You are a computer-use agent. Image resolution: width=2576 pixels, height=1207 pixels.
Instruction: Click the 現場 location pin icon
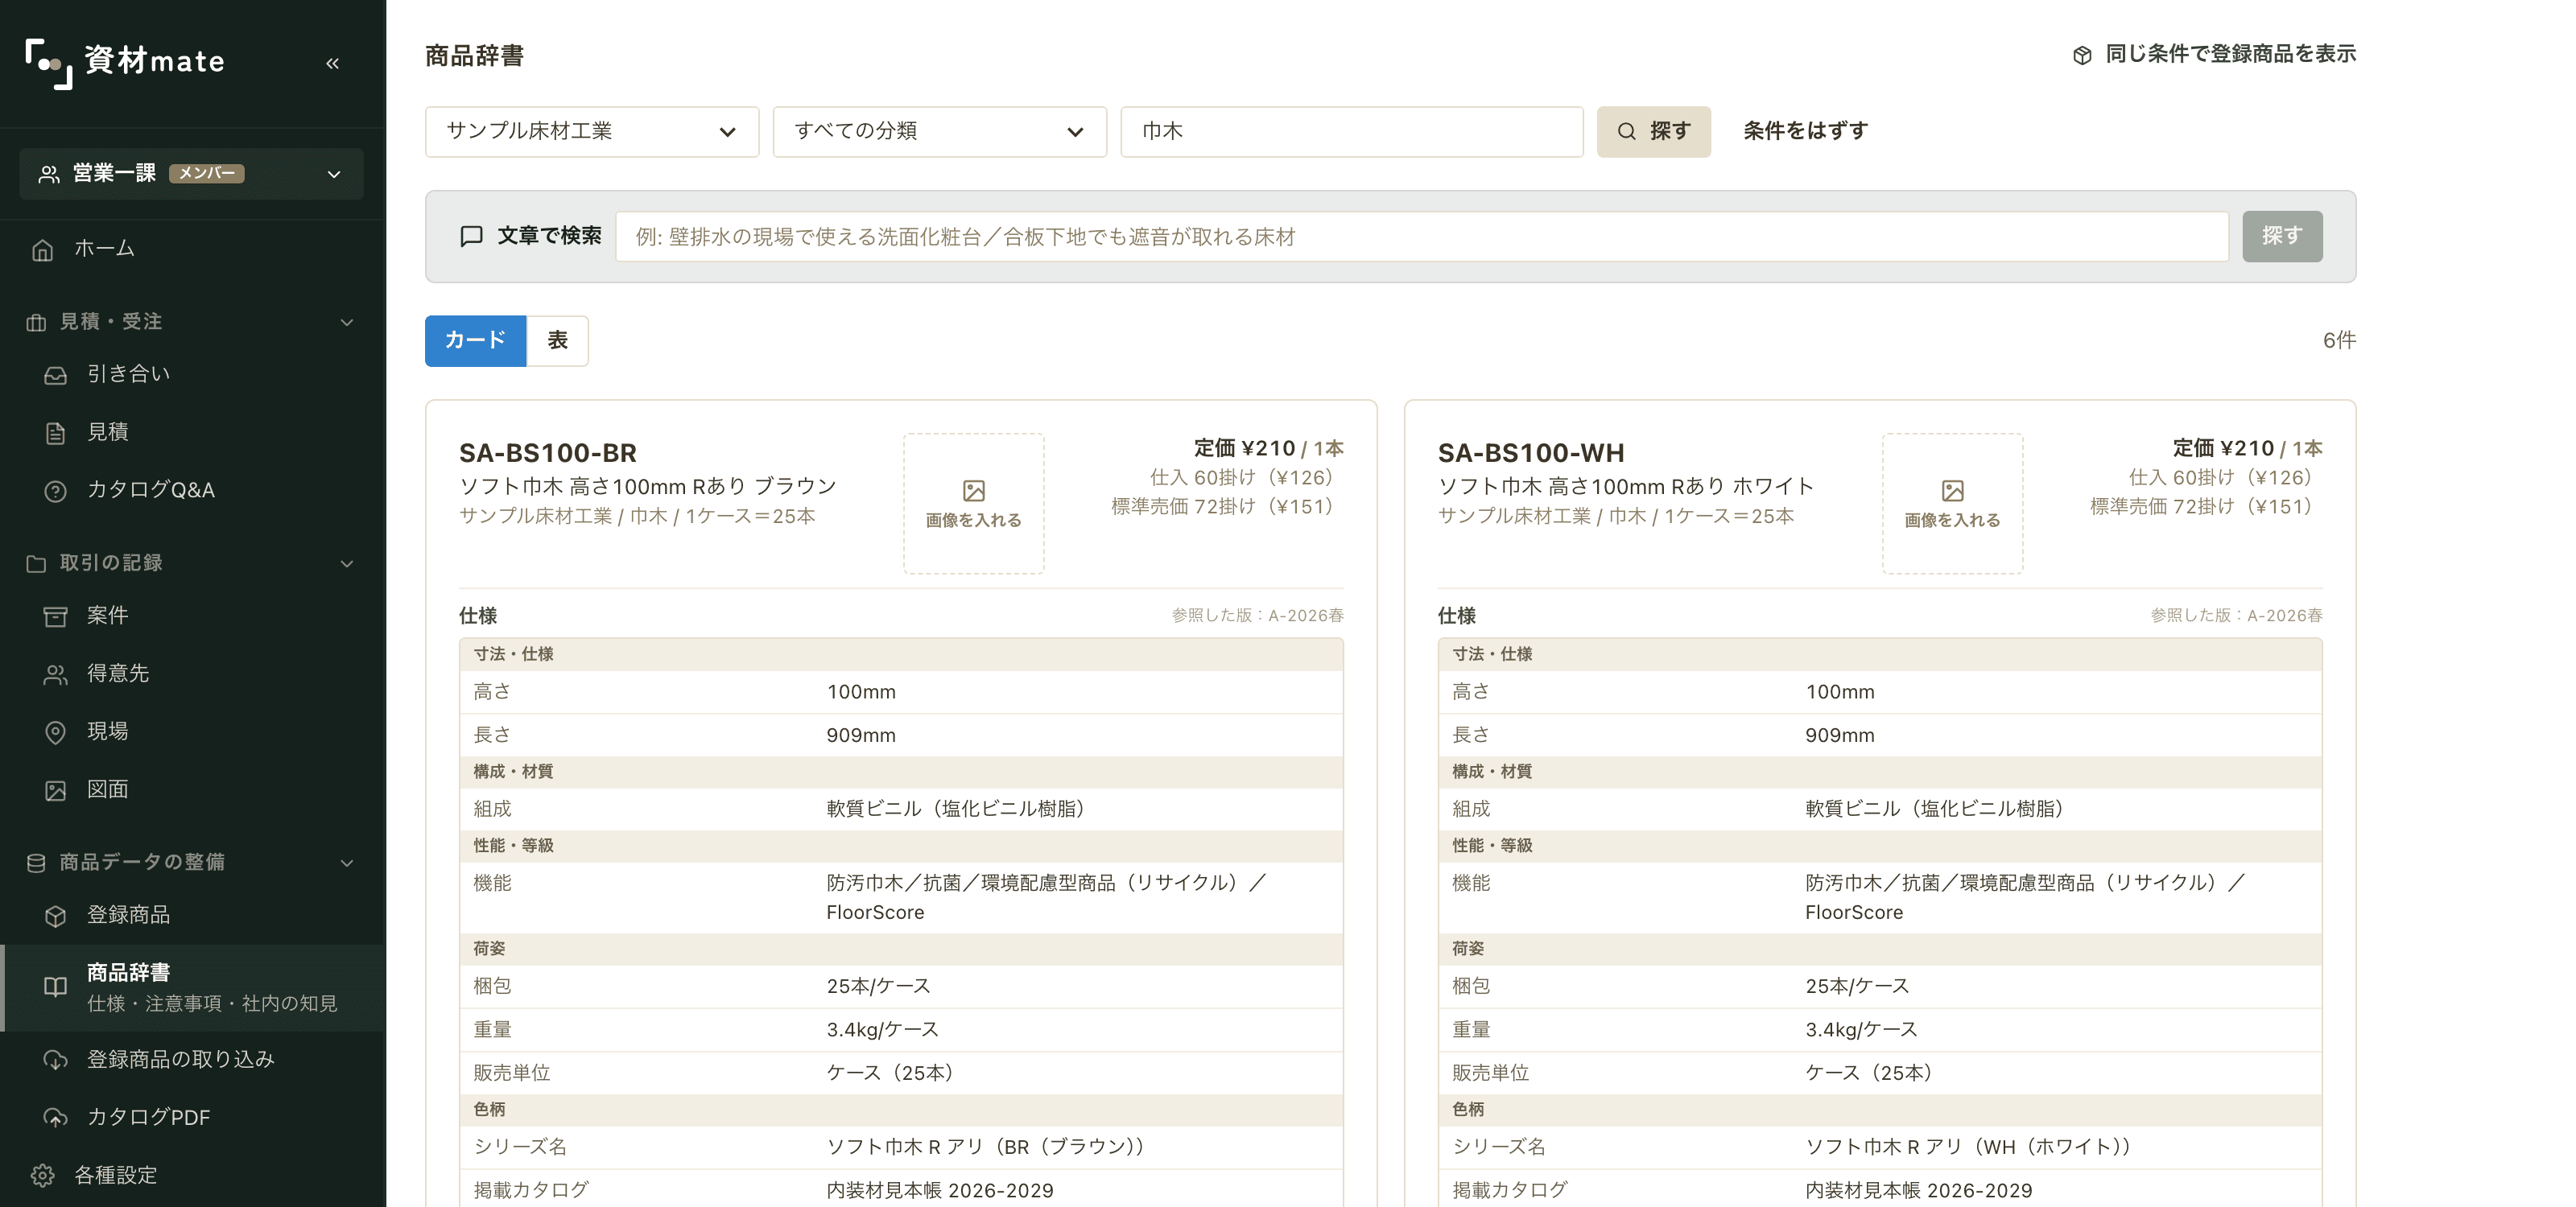[56, 732]
